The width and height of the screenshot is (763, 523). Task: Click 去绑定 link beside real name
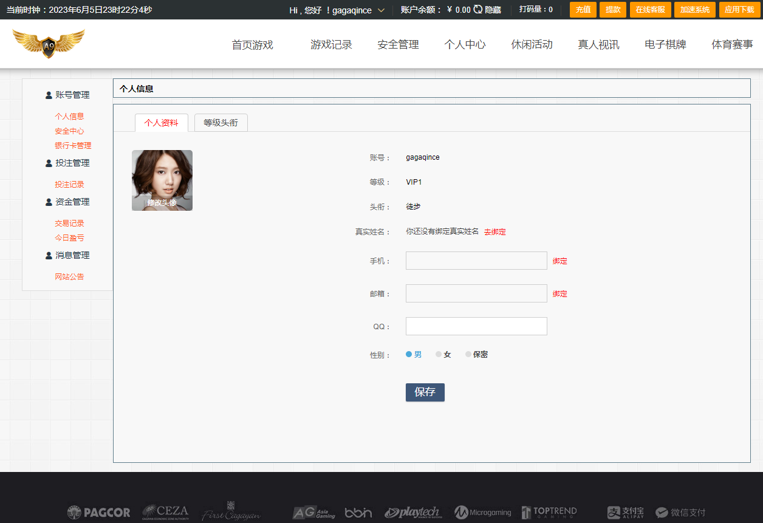(494, 232)
